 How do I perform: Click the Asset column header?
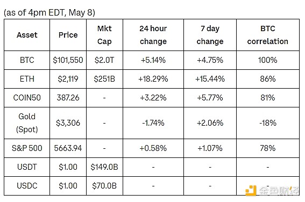[x=27, y=35]
